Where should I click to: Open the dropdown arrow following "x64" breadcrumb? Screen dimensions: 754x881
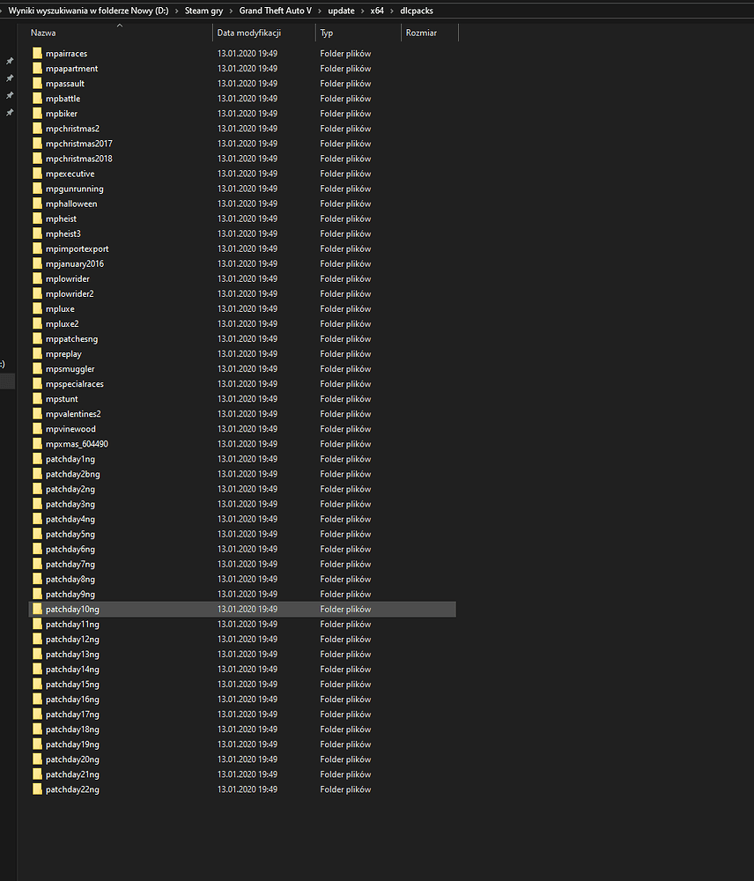coord(394,11)
